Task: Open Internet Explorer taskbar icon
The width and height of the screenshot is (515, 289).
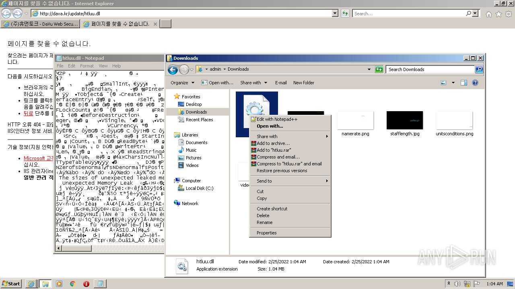Action: coord(31,284)
